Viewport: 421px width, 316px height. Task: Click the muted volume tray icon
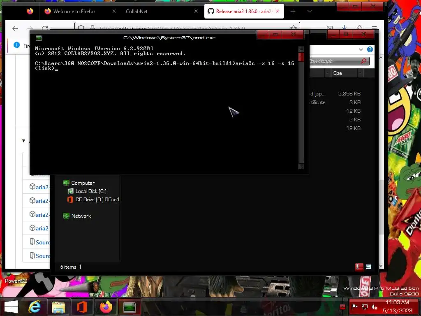[x=374, y=307]
